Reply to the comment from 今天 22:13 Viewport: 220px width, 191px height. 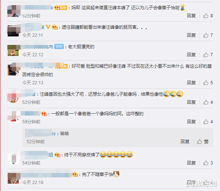[191, 82]
